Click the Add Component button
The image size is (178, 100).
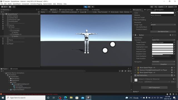(x=154, y=87)
